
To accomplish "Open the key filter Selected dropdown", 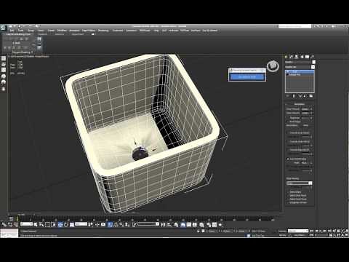I will pos(298,231).
